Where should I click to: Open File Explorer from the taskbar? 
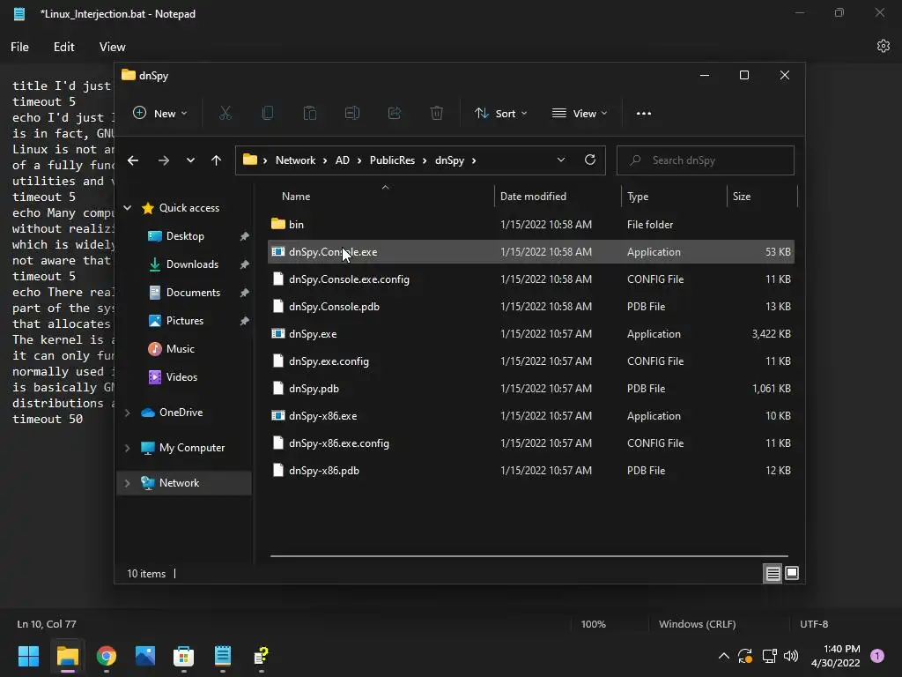(67, 656)
